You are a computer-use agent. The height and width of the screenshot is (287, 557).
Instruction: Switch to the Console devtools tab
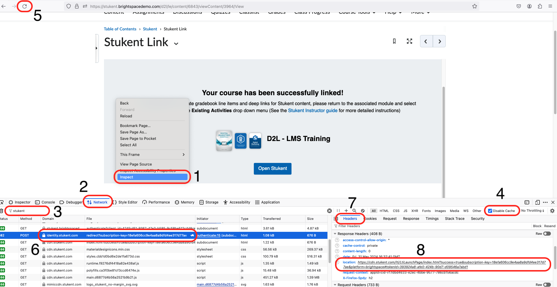(x=45, y=202)
